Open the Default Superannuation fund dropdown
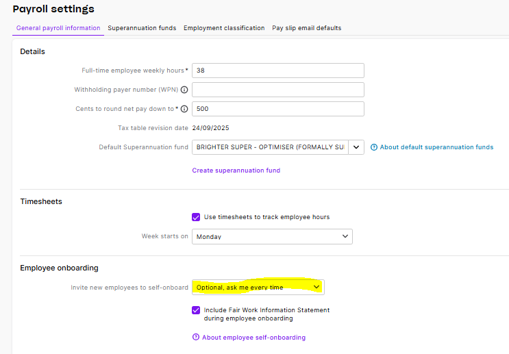Screen dimensions: 509x354 pyautogui.click(x=356, y=147)
